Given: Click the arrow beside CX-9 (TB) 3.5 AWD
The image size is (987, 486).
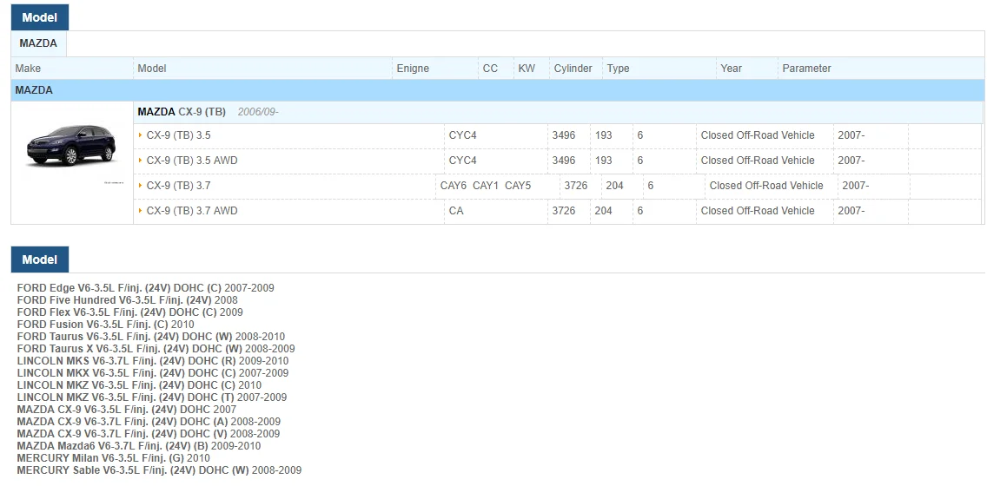Looking at the screenshot, I should [x=140, y=161].
